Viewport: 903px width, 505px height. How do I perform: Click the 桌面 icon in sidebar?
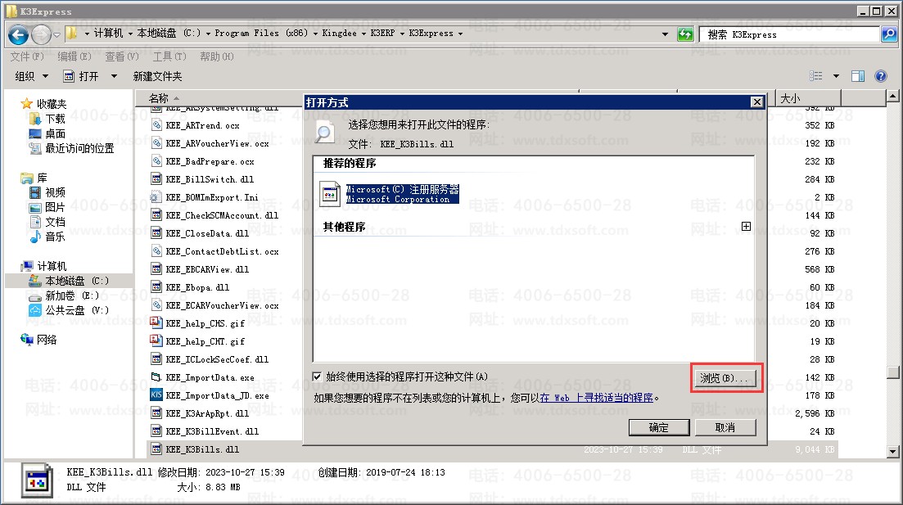pyautogui.click(x=36, y=133)
